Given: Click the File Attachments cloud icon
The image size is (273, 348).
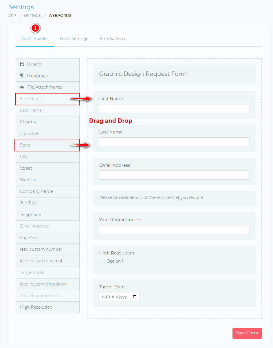Looking at the screenshot, I should (x=22, y=87).
